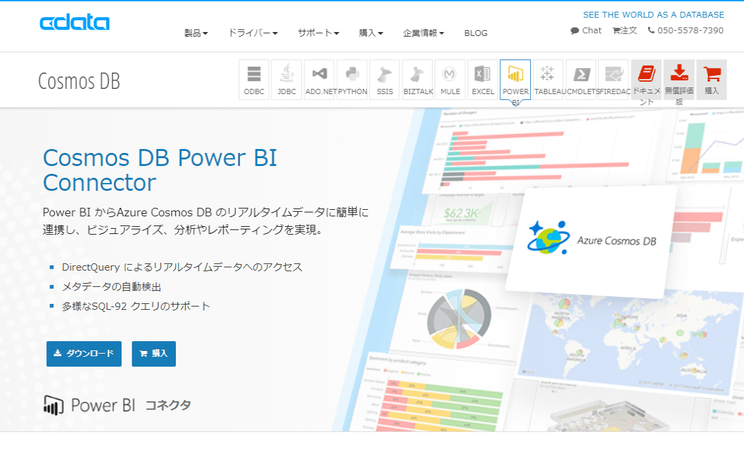Select the Mule connector icon
The width and height of the screenshot is (744, 449).
(450, 80)
